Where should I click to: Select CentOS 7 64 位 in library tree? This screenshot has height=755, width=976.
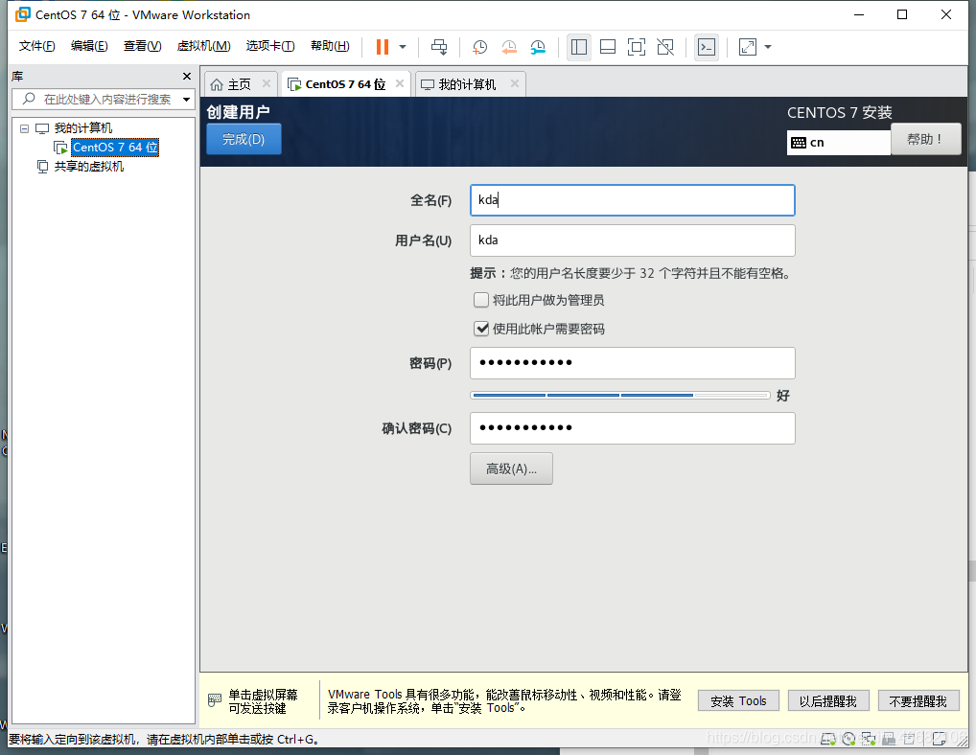tap(115, 148)
